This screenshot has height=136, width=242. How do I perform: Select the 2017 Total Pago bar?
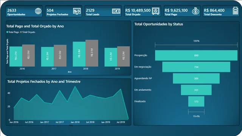tap(47, 57)
